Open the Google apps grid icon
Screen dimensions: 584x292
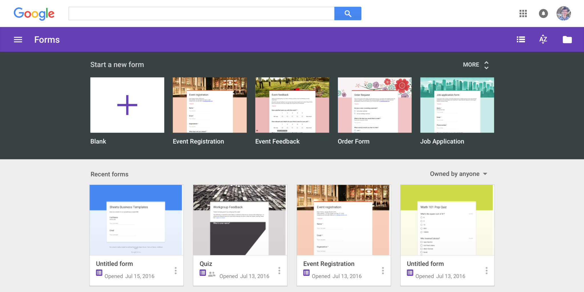pos(523,13)
